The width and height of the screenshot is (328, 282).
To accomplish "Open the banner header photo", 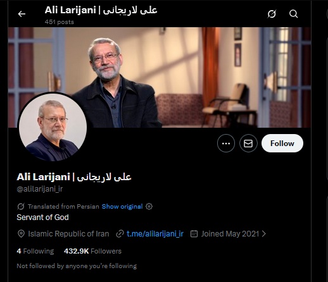I will (x=160, y=77).
